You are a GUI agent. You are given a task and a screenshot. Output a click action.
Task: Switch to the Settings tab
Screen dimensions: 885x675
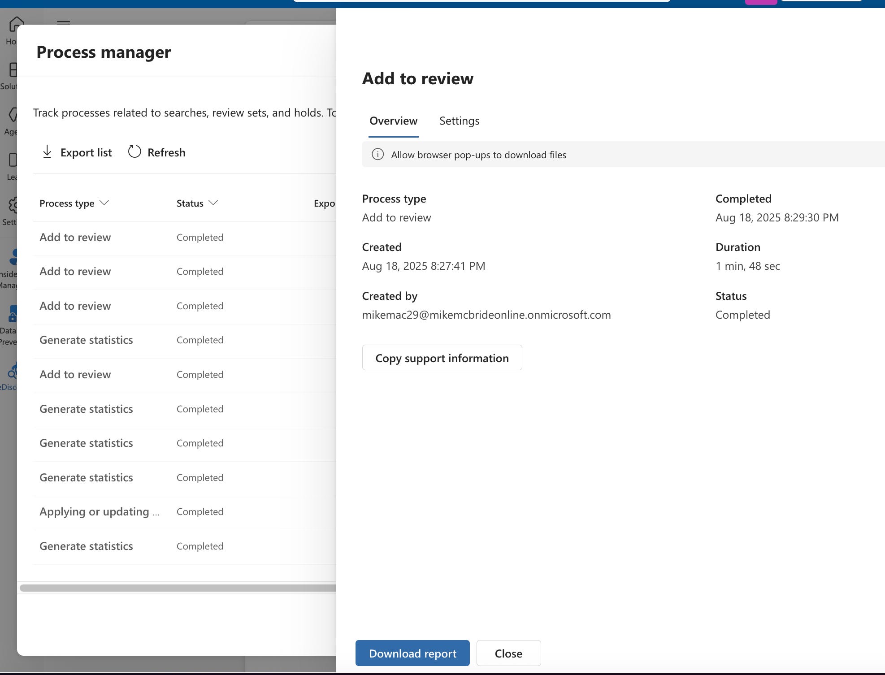(x=459, y=121)
